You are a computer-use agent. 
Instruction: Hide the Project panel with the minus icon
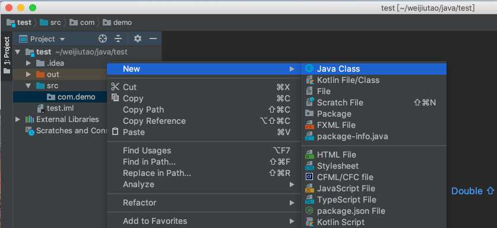pyautogui.click(x=153, y=39)
